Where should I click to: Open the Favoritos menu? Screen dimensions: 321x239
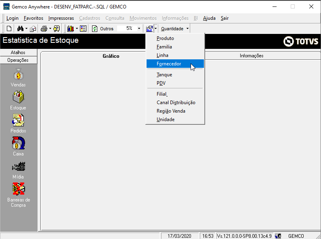click(34, 18)
